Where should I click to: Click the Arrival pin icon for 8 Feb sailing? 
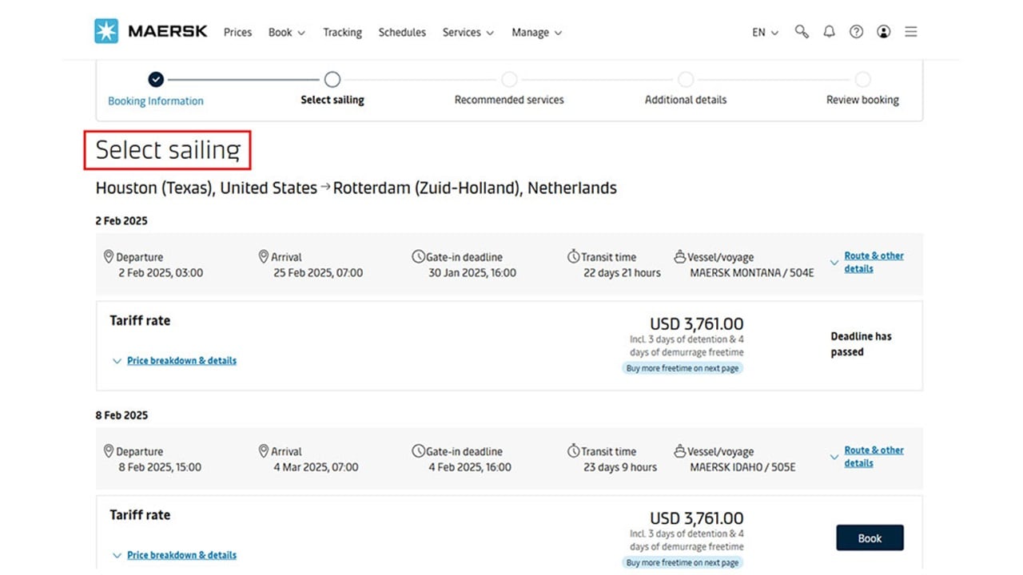click(x=264, y=450)
